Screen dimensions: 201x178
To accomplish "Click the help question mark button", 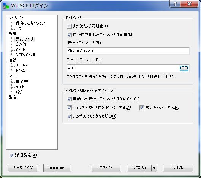I will pos(175,4).
